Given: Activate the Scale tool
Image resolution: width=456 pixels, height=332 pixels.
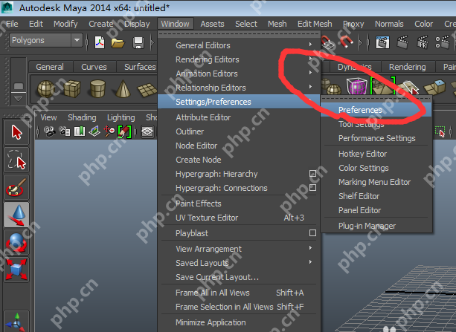Looking at the screenshot, I should point(16,270).
